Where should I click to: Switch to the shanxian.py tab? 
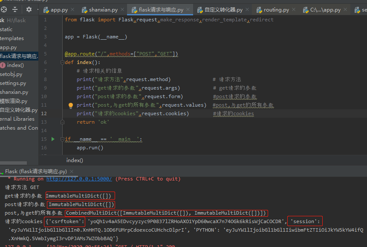(103, 10)
